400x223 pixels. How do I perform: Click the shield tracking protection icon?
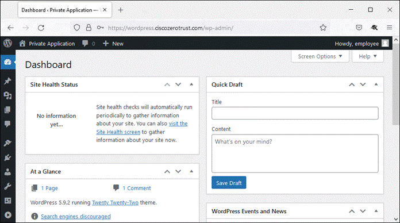77,28
